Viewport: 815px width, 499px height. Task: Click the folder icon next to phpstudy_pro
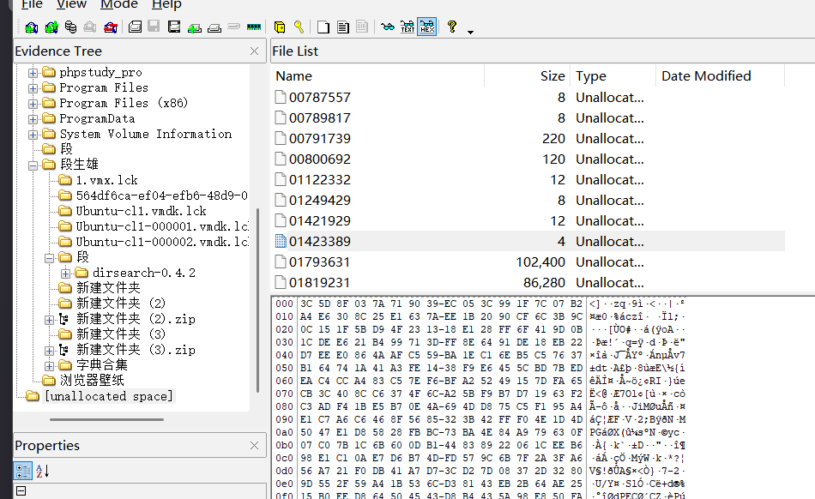tap(49, 72)
